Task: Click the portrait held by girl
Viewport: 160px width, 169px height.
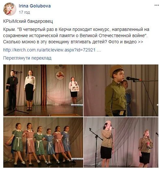Action: click(75, 89)
